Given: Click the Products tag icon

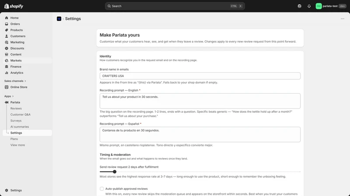Looking at the screenshot, I should tap(7, 30).
